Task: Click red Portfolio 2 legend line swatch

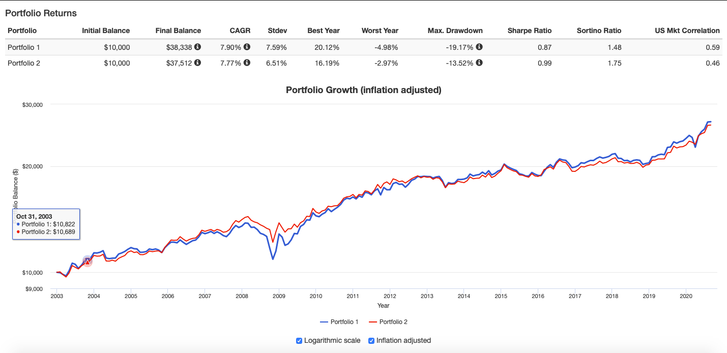Action: (373, 322)
